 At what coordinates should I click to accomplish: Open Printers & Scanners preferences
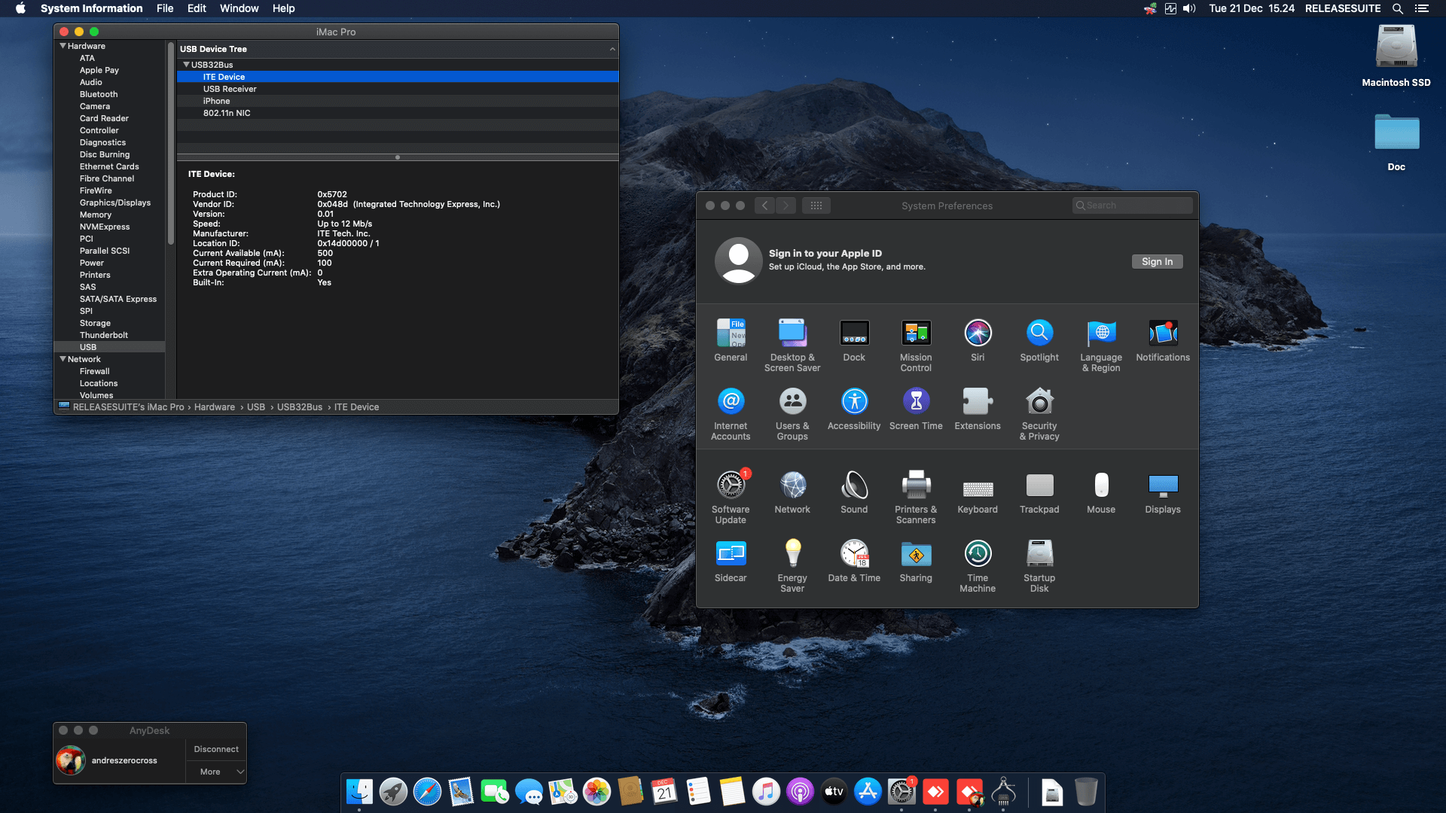pyautogui.click(x=916, y=498)
